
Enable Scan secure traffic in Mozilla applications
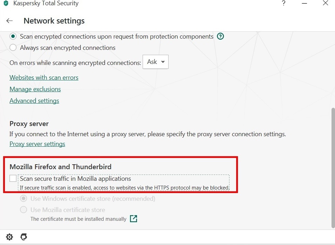[x=13, y=179]
